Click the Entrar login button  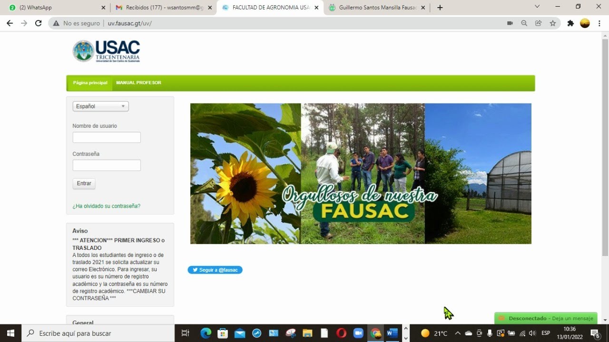84,183
